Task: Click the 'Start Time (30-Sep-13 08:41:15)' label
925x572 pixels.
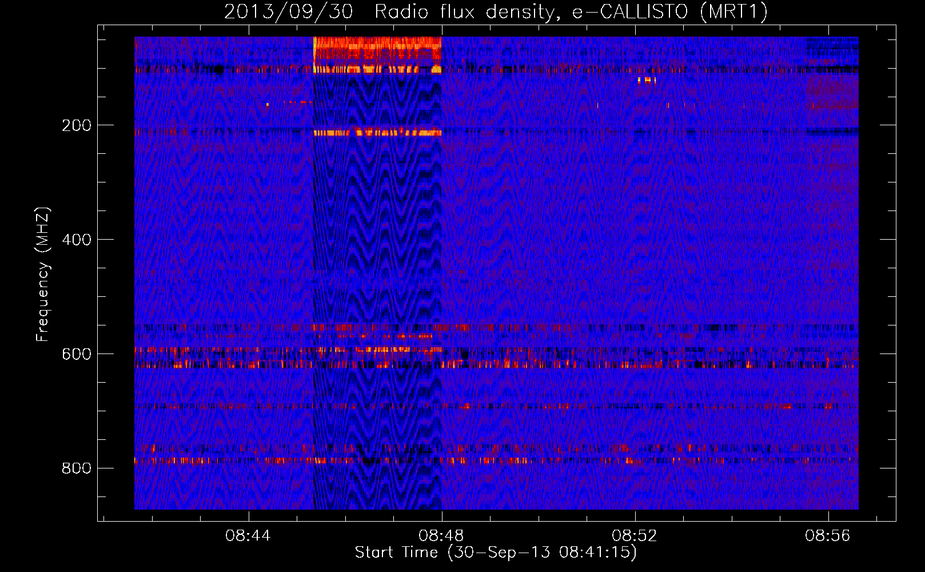Action: click(x=496, y=553)
